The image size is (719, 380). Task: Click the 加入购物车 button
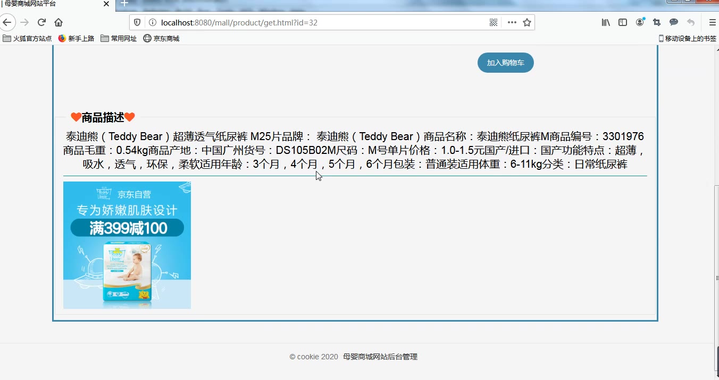(506, 63)
